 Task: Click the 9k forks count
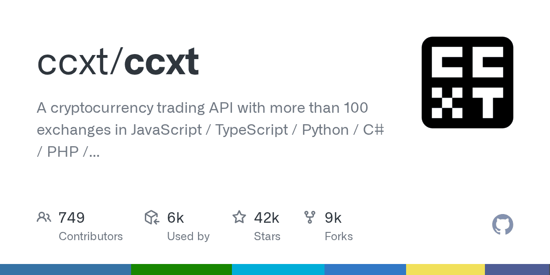[x=333, y=218]
